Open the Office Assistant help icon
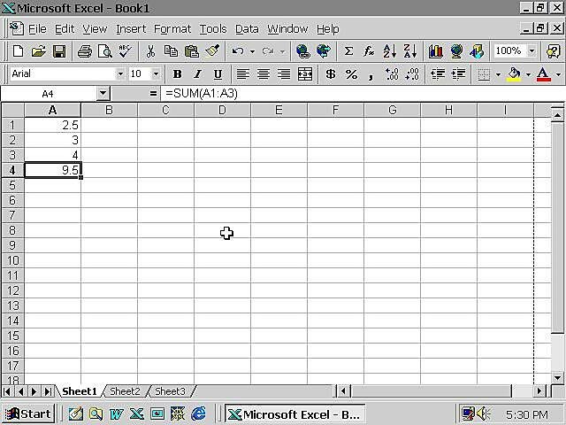 pyautogui.click(x=554, y=51)
